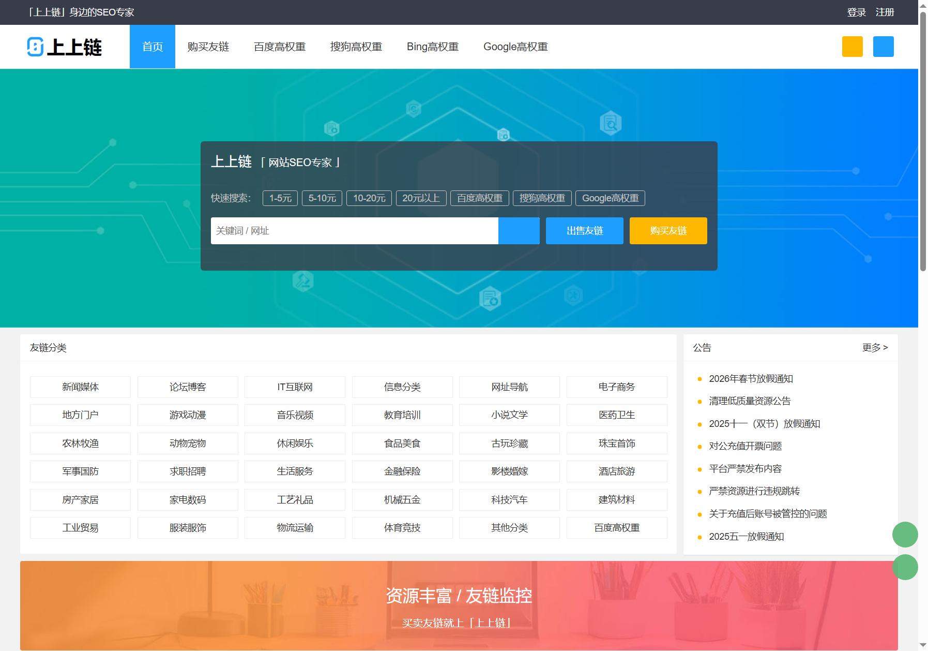Click the blue square header button
928x651 pixels.
pos(883,47)
